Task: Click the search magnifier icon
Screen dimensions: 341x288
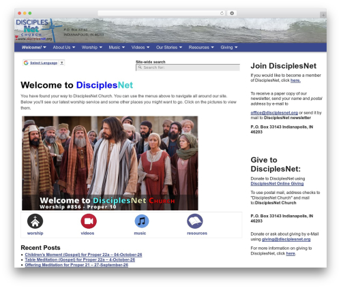Action: (x=140, y=67)
